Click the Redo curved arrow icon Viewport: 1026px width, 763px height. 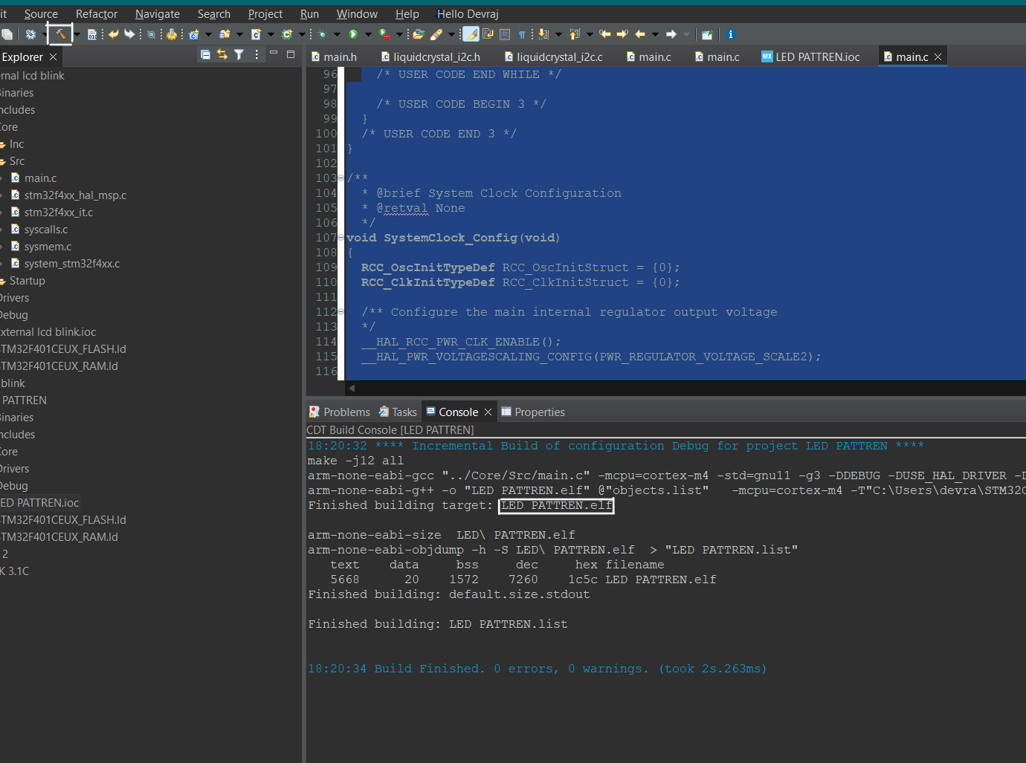coord(129,34)
